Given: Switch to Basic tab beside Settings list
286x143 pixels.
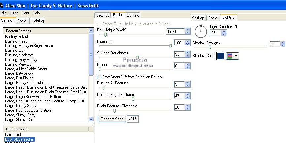Looking at the screenshot, I should click(22, 21).
